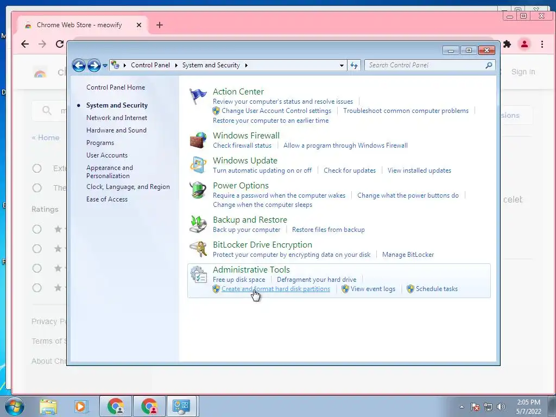
Task: Close the Chrome Web Store tab
Action: point(139,25)
